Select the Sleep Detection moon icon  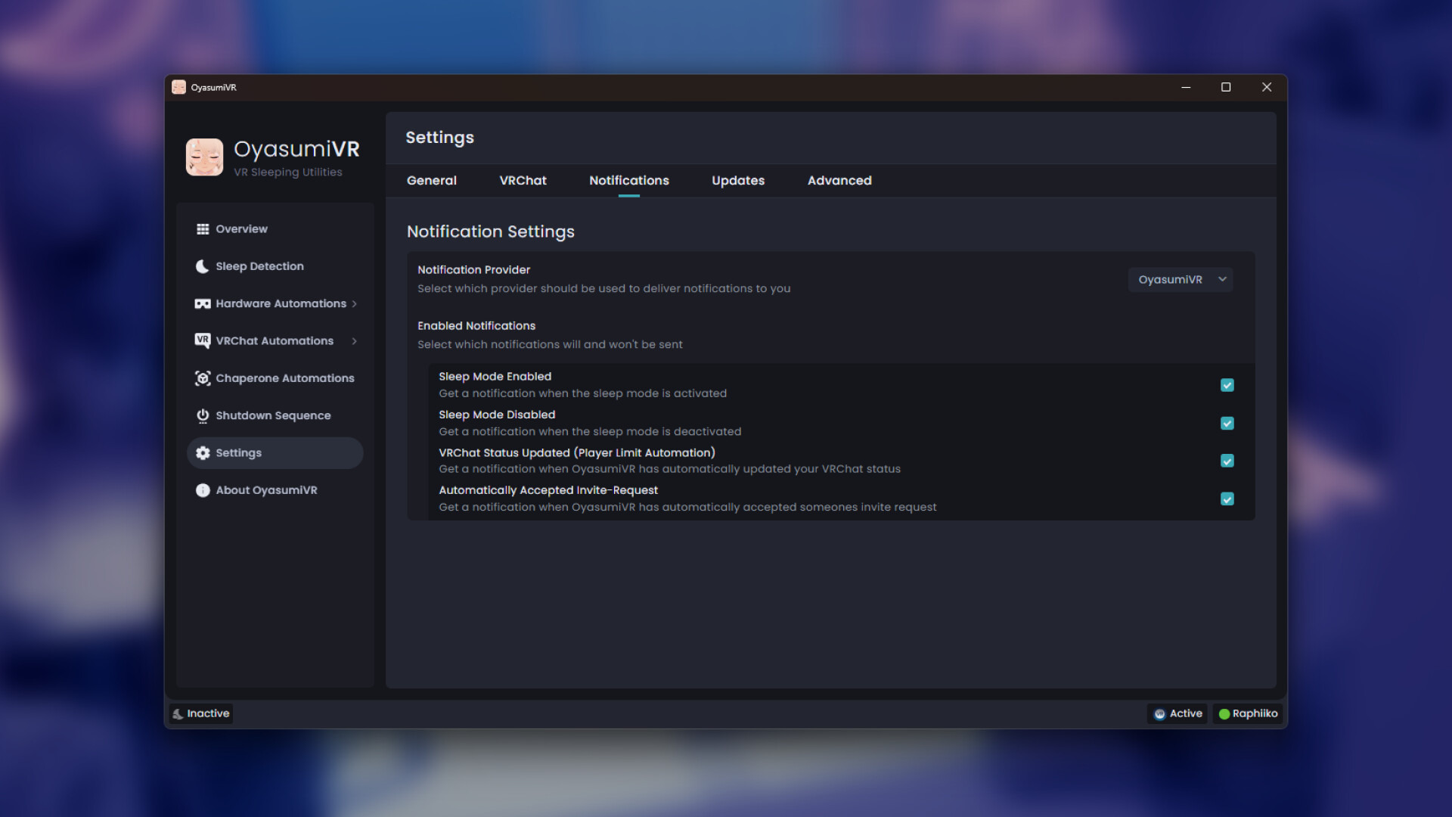click(x=201, y=266)
